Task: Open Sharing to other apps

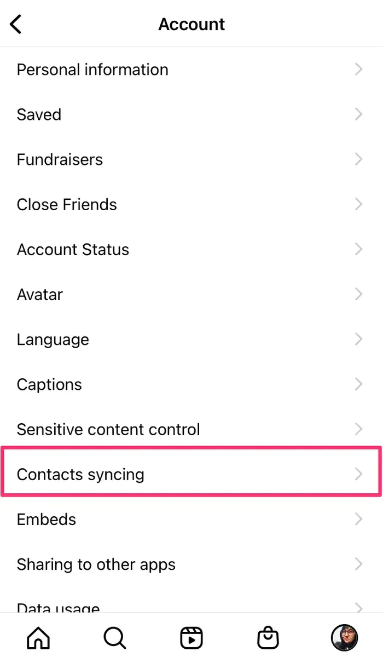Action: (x=96, y=564)
